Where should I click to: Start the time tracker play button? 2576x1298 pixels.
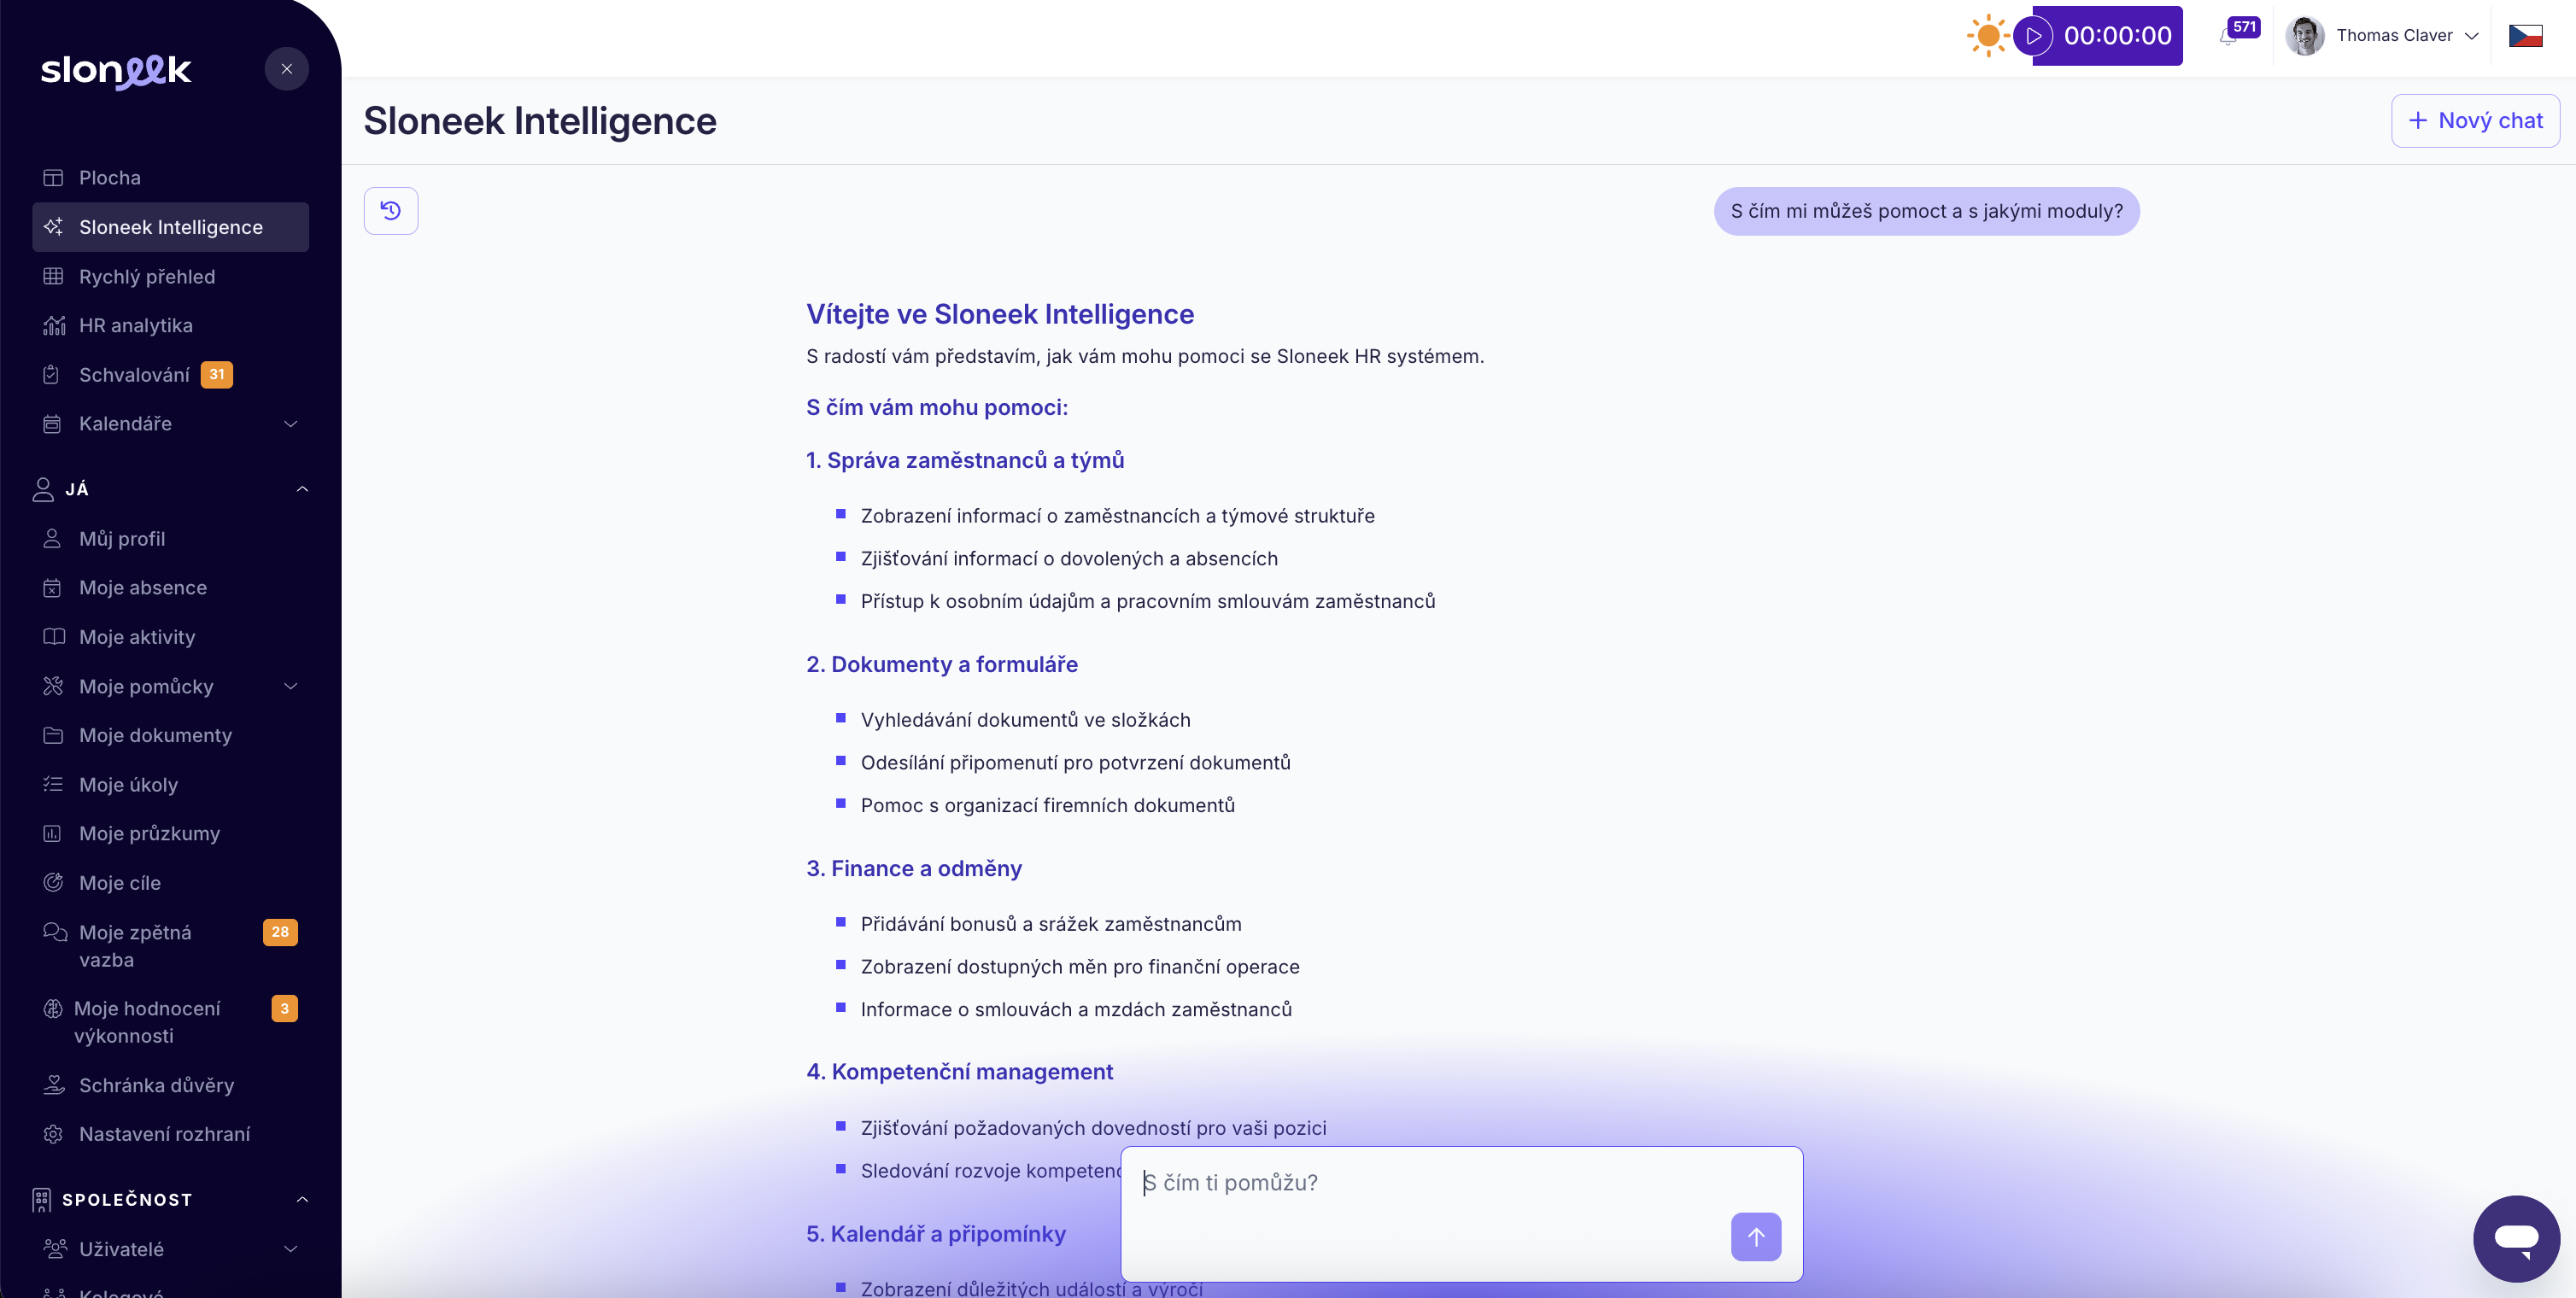(x=2033, y=36)
